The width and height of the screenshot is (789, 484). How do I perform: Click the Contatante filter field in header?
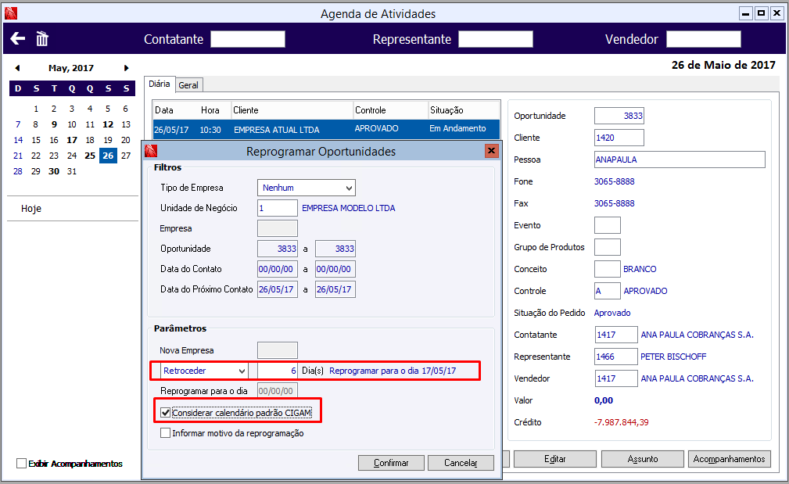coord(248,39)
